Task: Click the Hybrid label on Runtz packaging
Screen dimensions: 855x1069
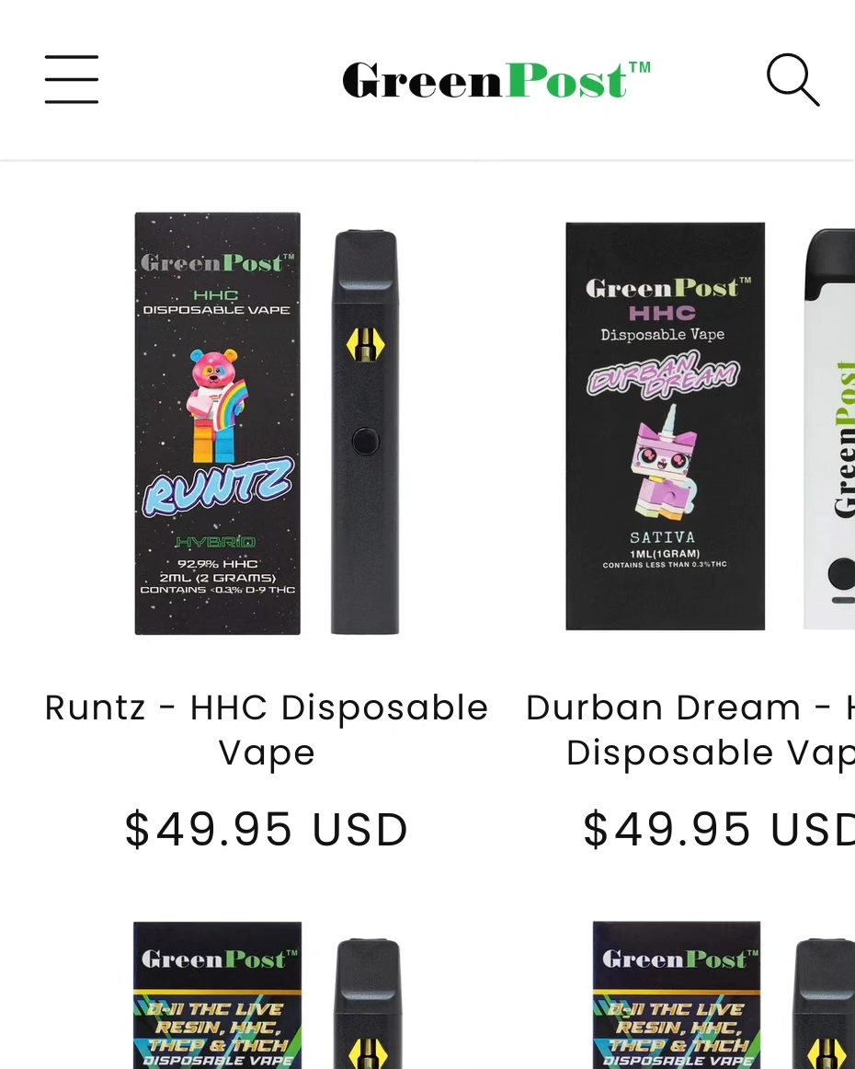Action: click(216, 542)
